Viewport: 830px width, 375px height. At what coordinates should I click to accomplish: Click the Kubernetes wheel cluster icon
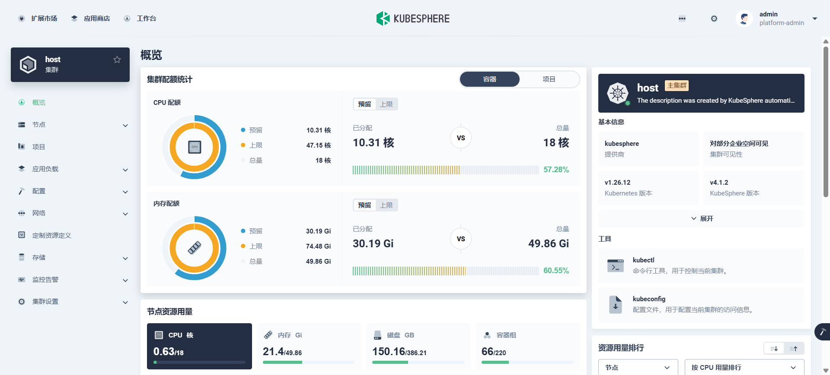click(x=618, y=93)
